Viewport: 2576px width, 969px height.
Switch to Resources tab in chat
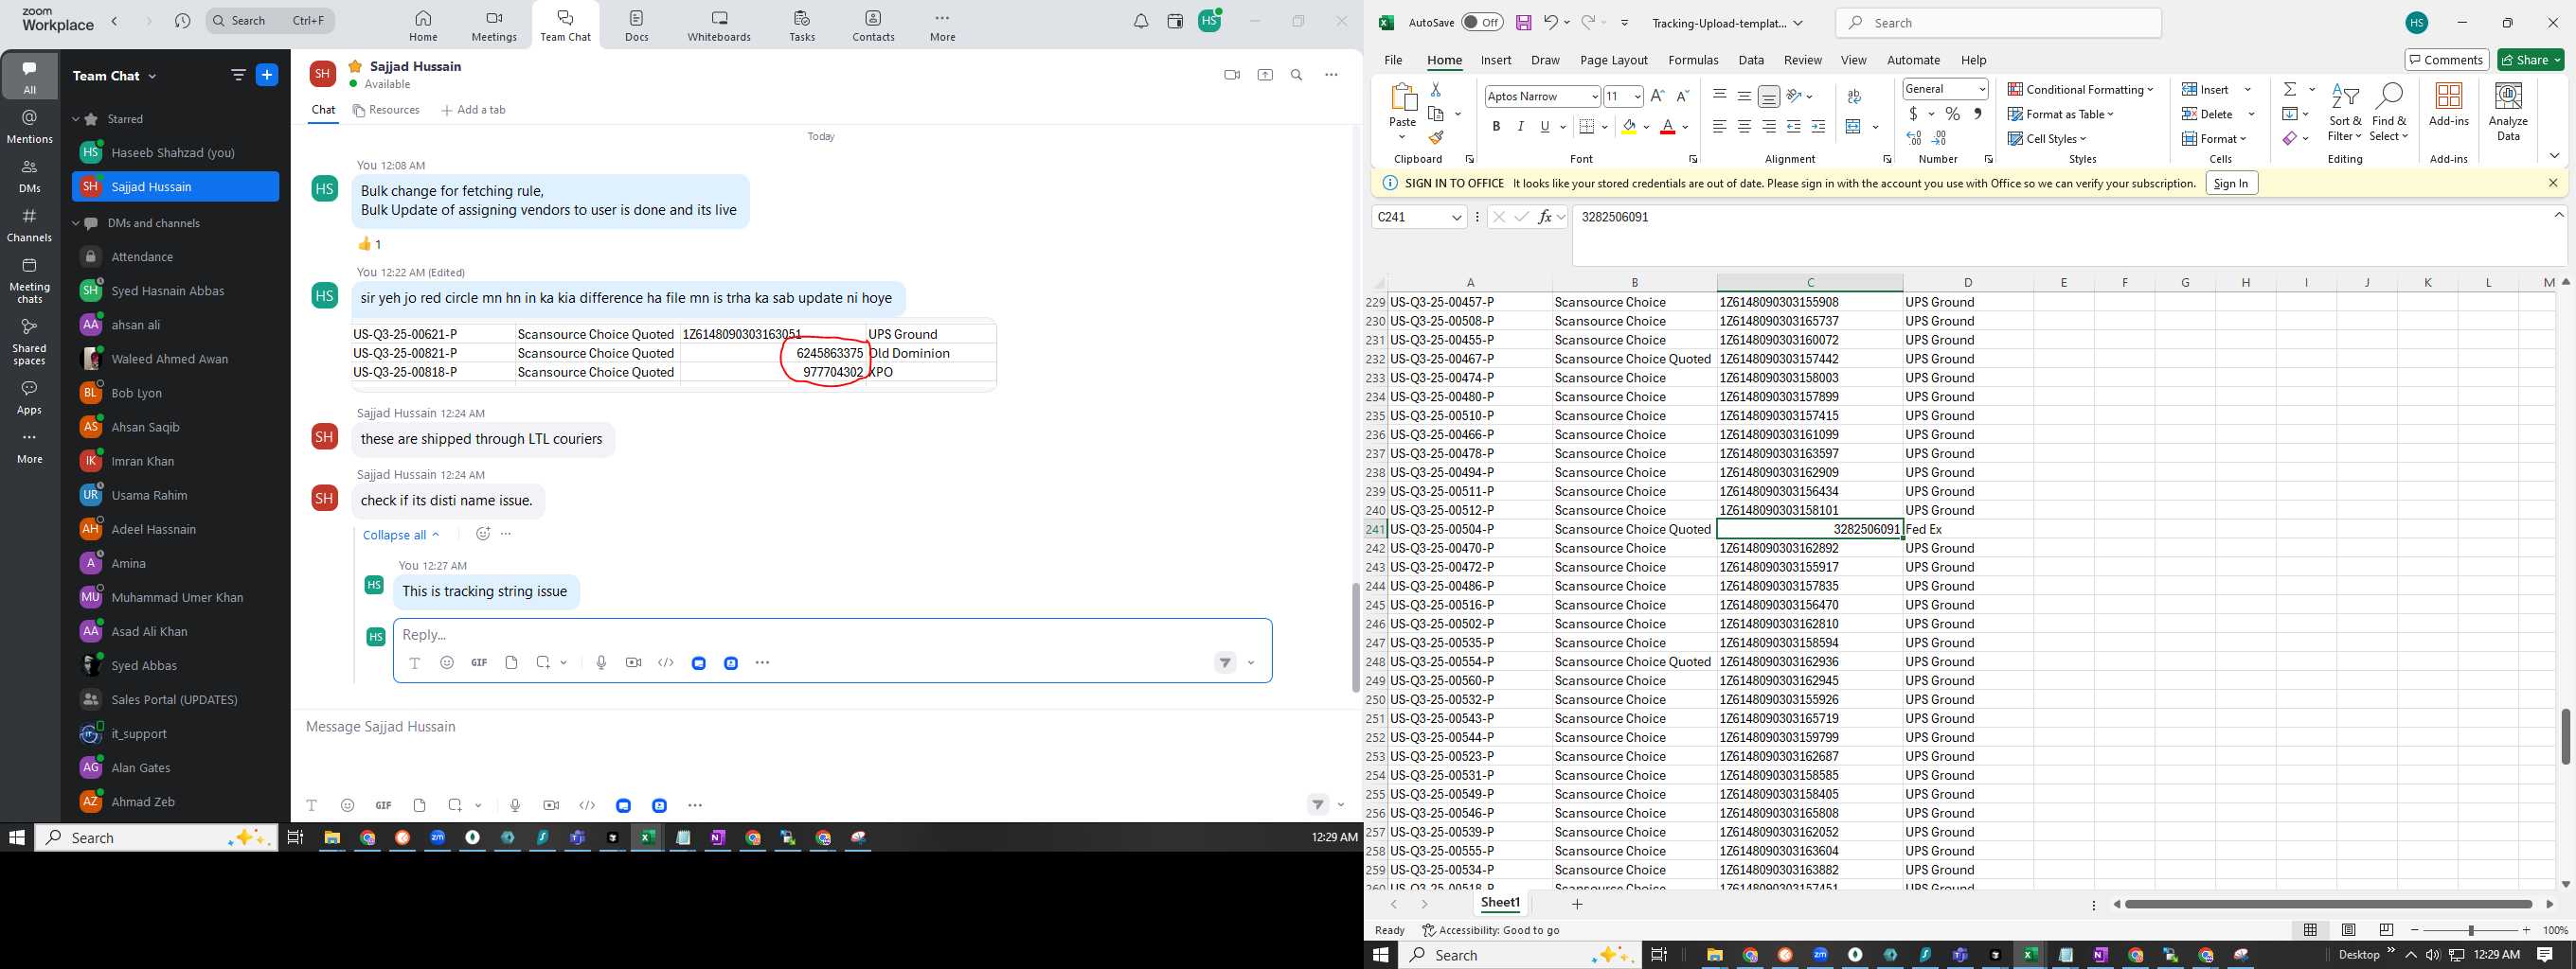pos(386,110)
